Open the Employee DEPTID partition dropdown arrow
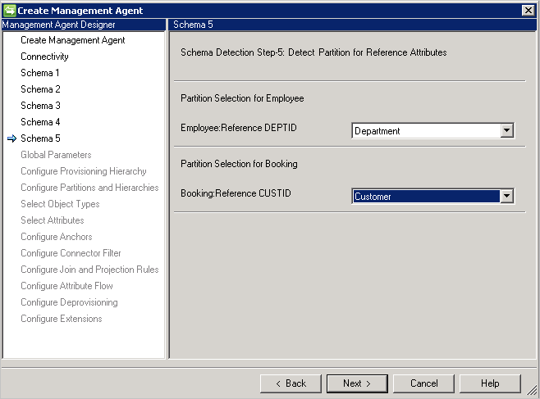540x399 pixels. coord(506,130)
